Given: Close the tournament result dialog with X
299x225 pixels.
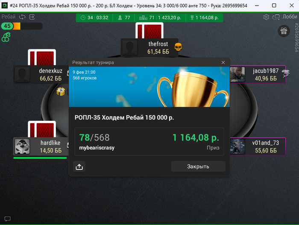Looking at the screenshot, I should coord(223,62).
